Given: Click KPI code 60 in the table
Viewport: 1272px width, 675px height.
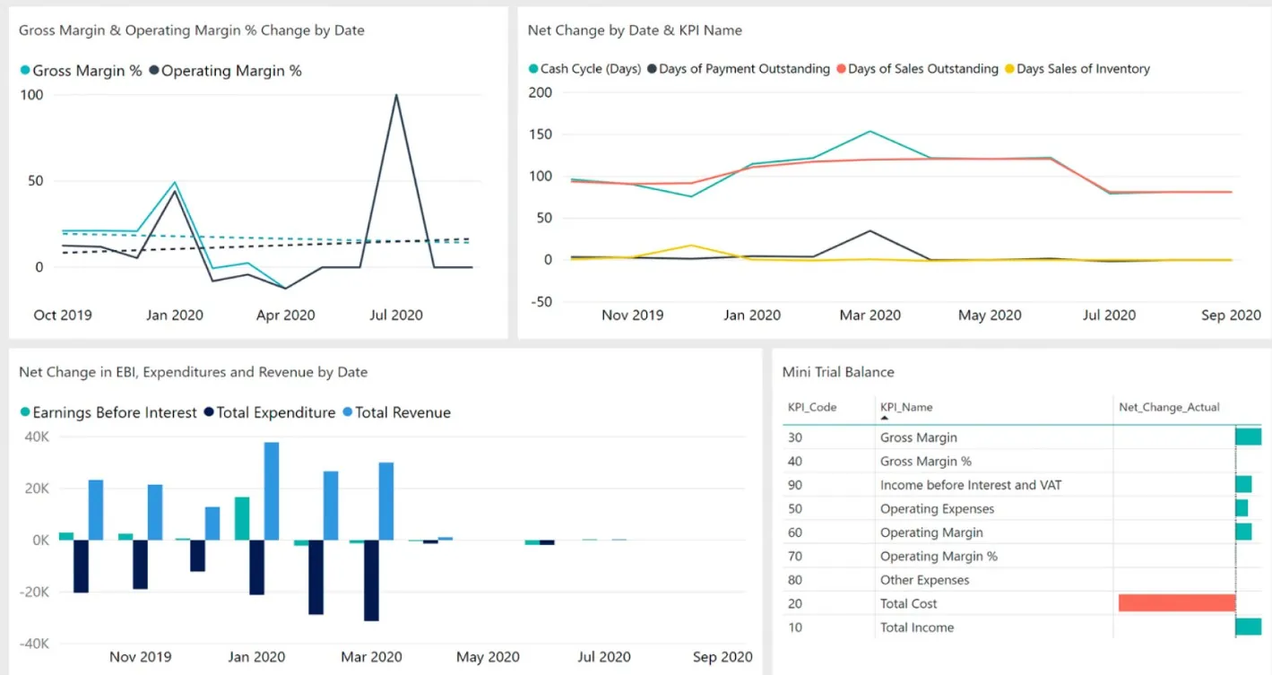Looking at the screenshot, I should click(x=795, y=532).
